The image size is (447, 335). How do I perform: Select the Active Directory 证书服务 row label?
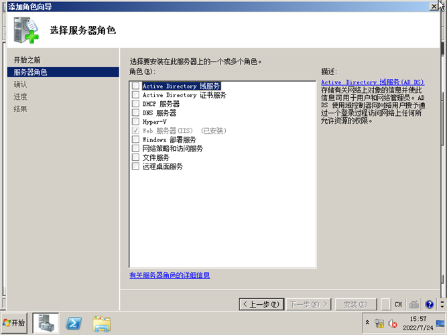click(x=184, y=95)
